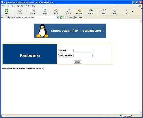Open the File menu
The height and width of the screenshot is (118, 143).
click(x=3, y=6)
